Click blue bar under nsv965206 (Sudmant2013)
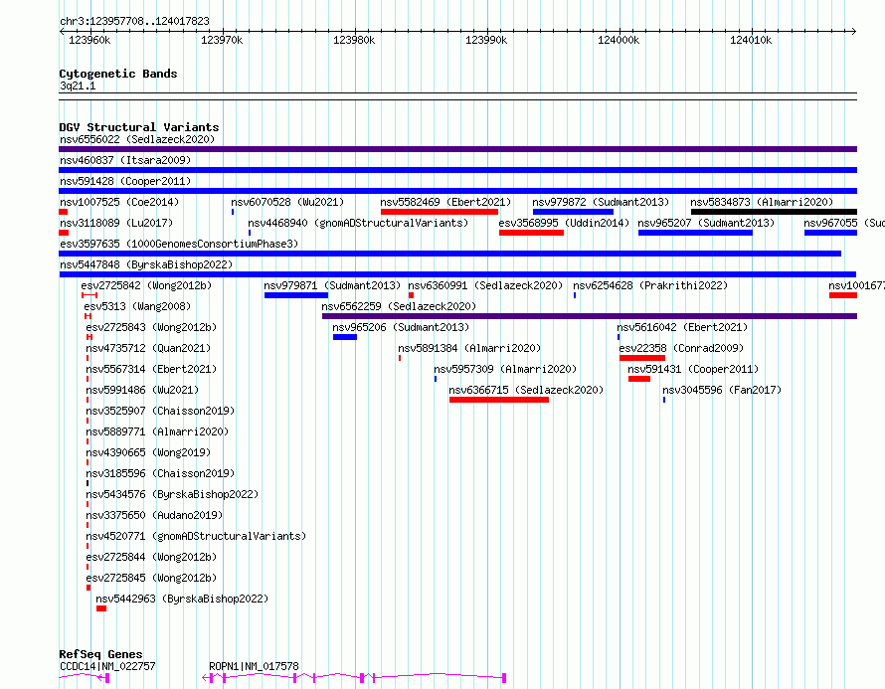The image size is (885, 689). pos(345,337)
